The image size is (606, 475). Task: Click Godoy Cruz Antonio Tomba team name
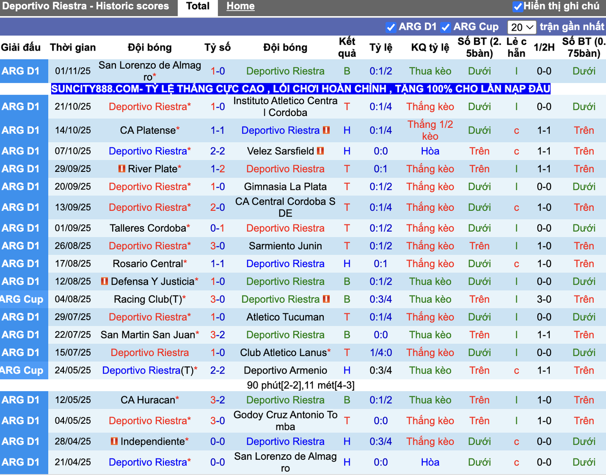pyautogui.click(x=285, y=421)
